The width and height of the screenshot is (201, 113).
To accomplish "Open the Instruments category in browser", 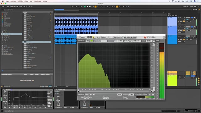I will (7, 32).
